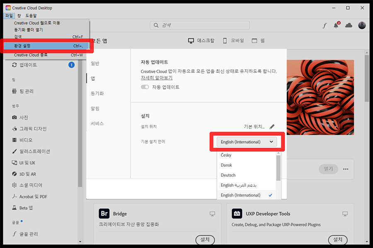The width and height of the screenshot is (373, 248).
Task: Open the 도움말 menu
Action: 31,16
